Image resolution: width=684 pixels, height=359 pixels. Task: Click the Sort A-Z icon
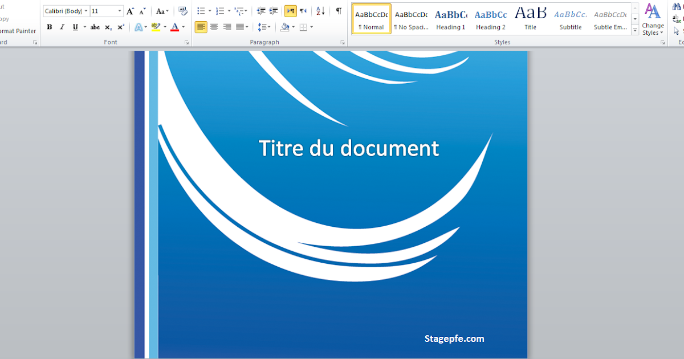tap(320, 11)
